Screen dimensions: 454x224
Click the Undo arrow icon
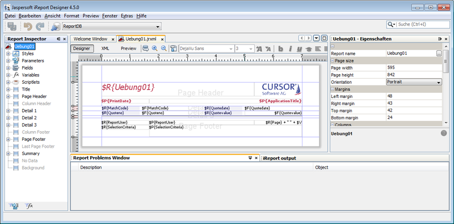click(x=28, y=27)
